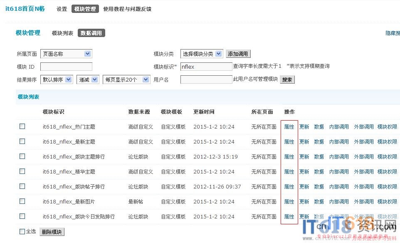Select the 模块列表 sub-tab
This screenshot has height=243, width=400.
62,33
